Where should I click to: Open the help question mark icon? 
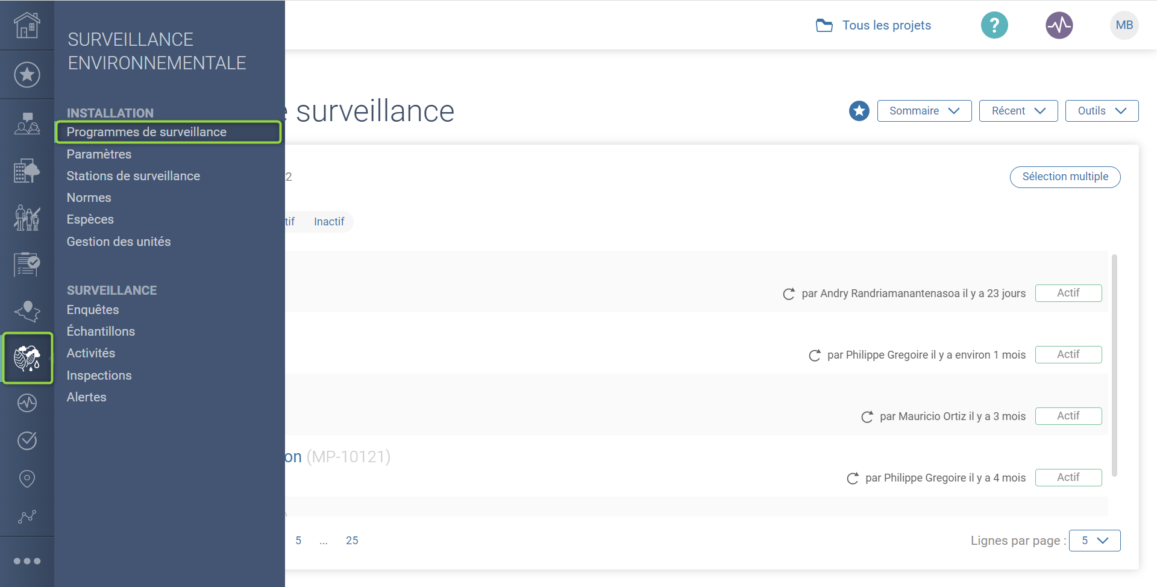click(x=994, y=25)
